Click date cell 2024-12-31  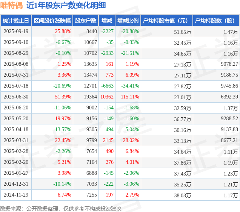click(16, 184)
